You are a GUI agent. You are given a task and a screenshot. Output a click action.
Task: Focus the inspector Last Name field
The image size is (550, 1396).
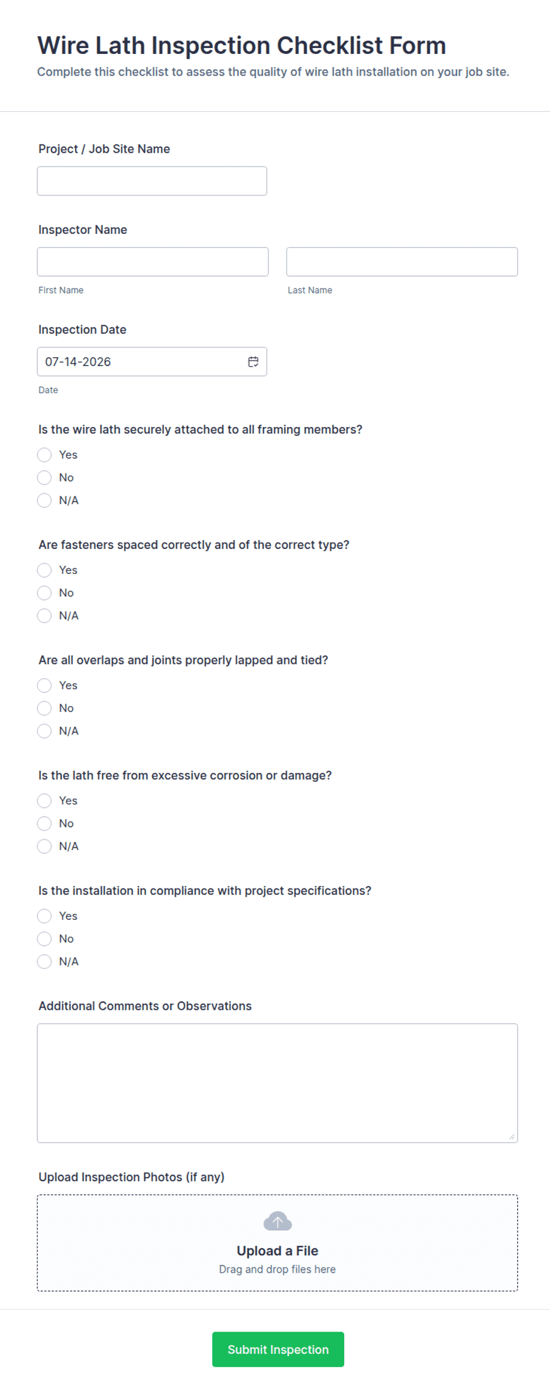pos(402,262)
